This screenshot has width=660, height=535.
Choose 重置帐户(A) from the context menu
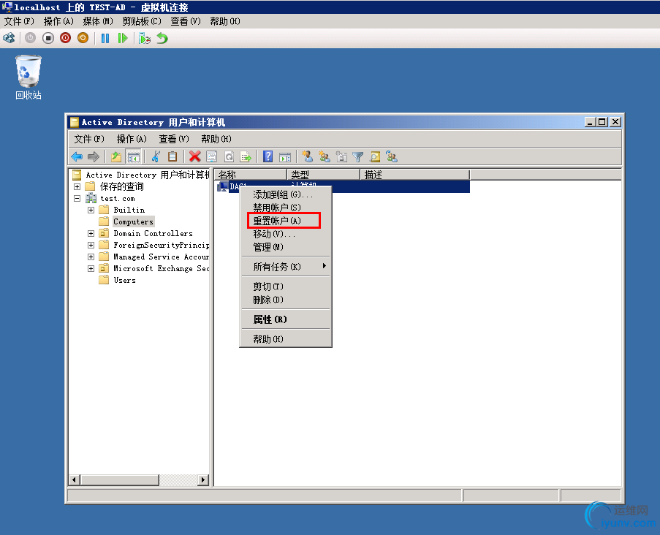[x=286, y=221]
